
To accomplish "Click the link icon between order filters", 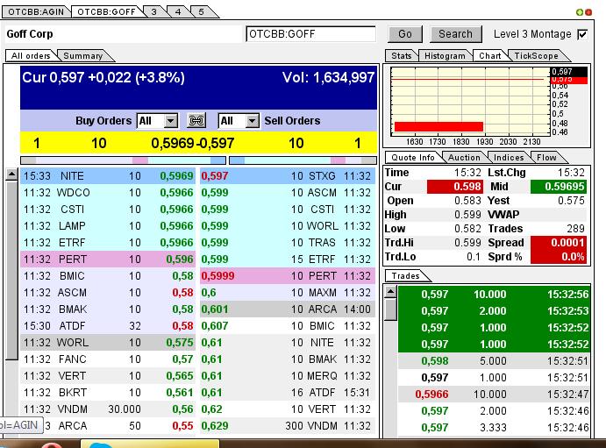I will coord(196,120).
